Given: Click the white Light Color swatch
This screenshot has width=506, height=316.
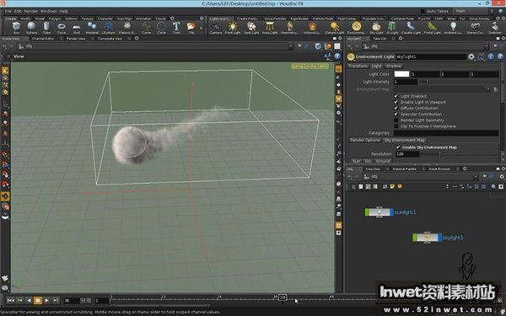Looking at the screenshot, I should 401,74.
